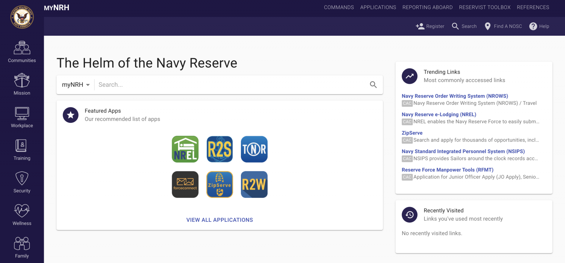Viewport: 565px width, 263px height.
Task: Open the APPLICATIONS menu
Action: [x=378, y=7]
